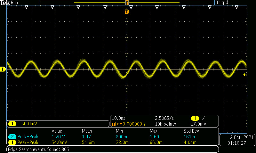Image resolution: width=256 pixels, height=153 pixels.
Task: Click the trigger T icon in the record overview bar
Action: click(x=127, y=3)
